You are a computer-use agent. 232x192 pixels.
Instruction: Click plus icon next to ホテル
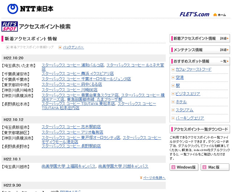(x=173, y=102)
